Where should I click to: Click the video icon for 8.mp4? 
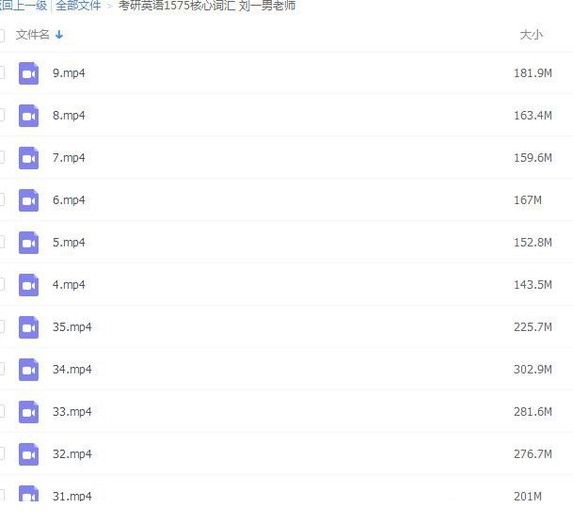28,116
